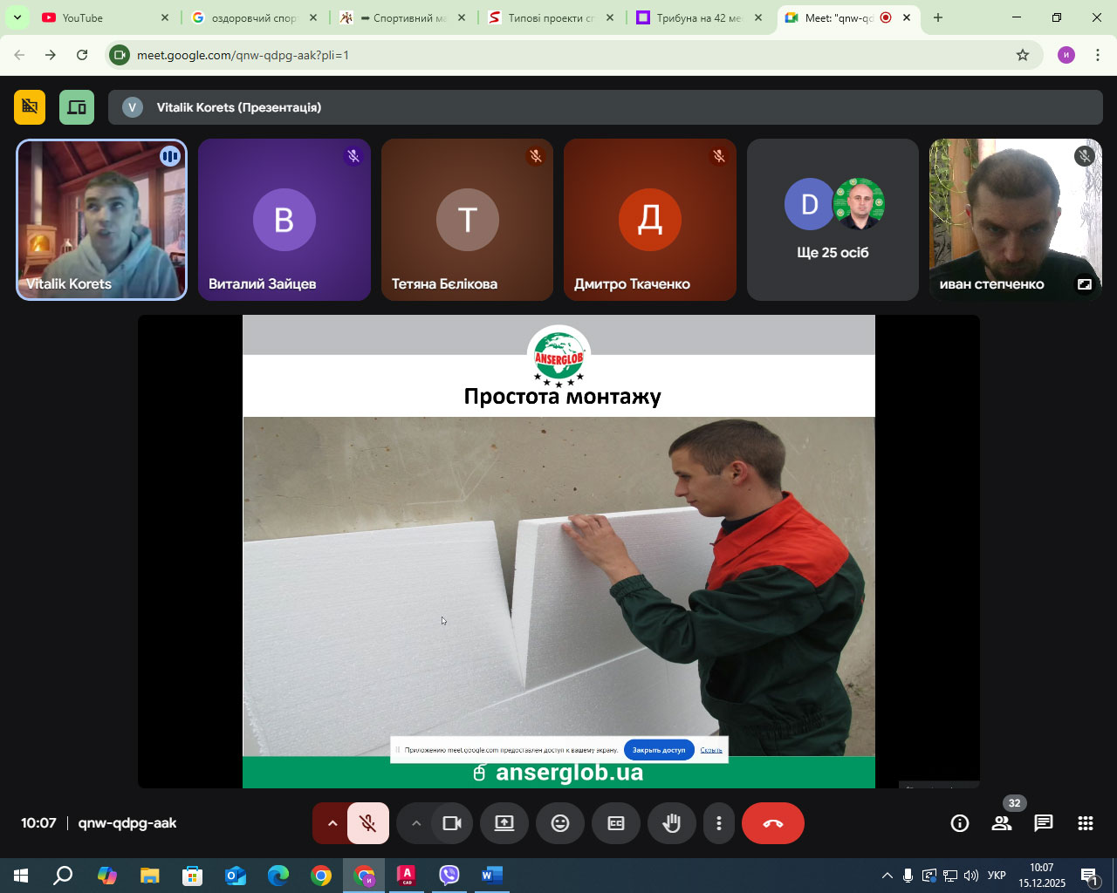This screenshot has width=1117, height=893.
Task: Toggle the camera on or off
Action: click(452, 823)
